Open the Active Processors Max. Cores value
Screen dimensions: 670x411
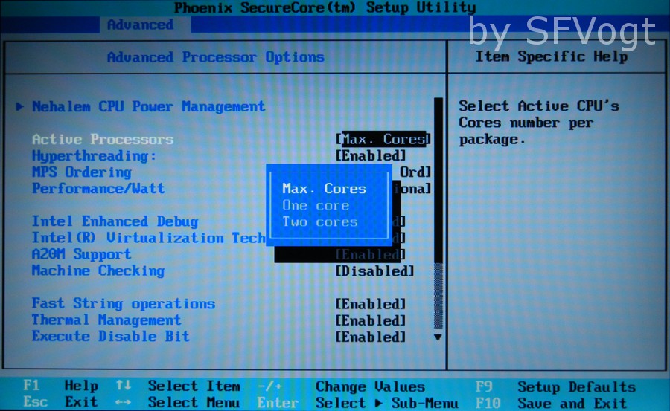point(383,139)
